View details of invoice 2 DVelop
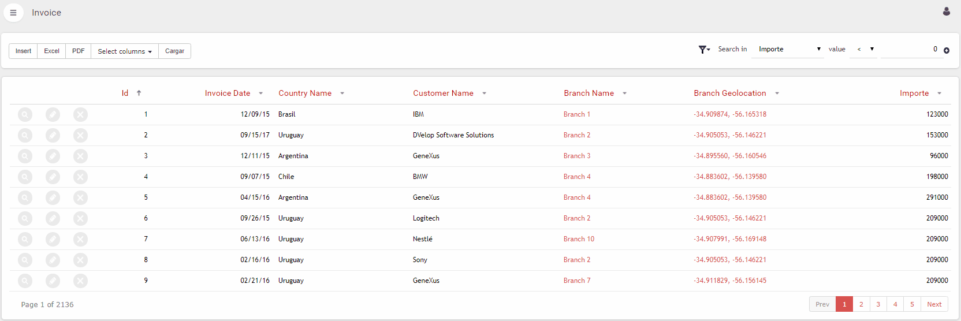 pyautogui.click(x=25, y=135)
